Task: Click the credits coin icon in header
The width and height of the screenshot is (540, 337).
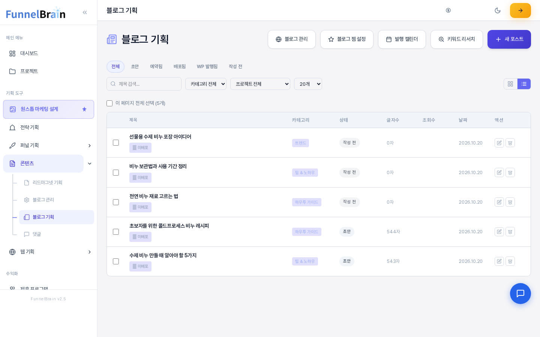Action: [x=448, y=10]
